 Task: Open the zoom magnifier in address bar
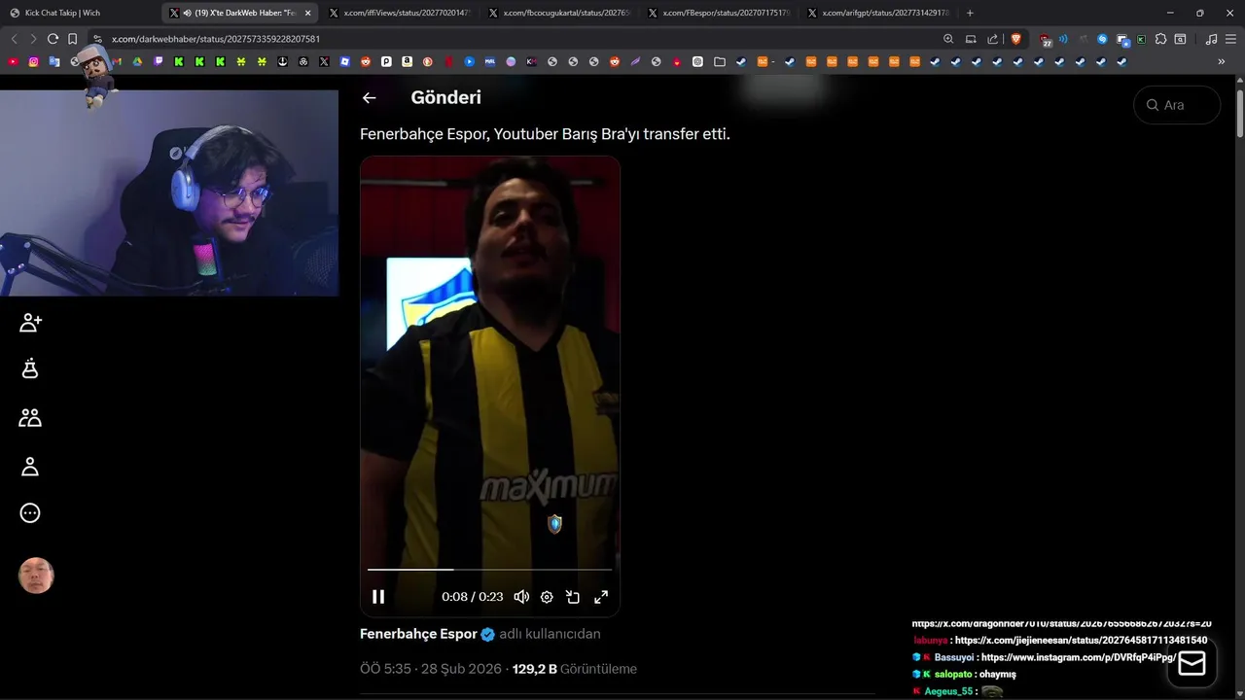tap(948, 39)
